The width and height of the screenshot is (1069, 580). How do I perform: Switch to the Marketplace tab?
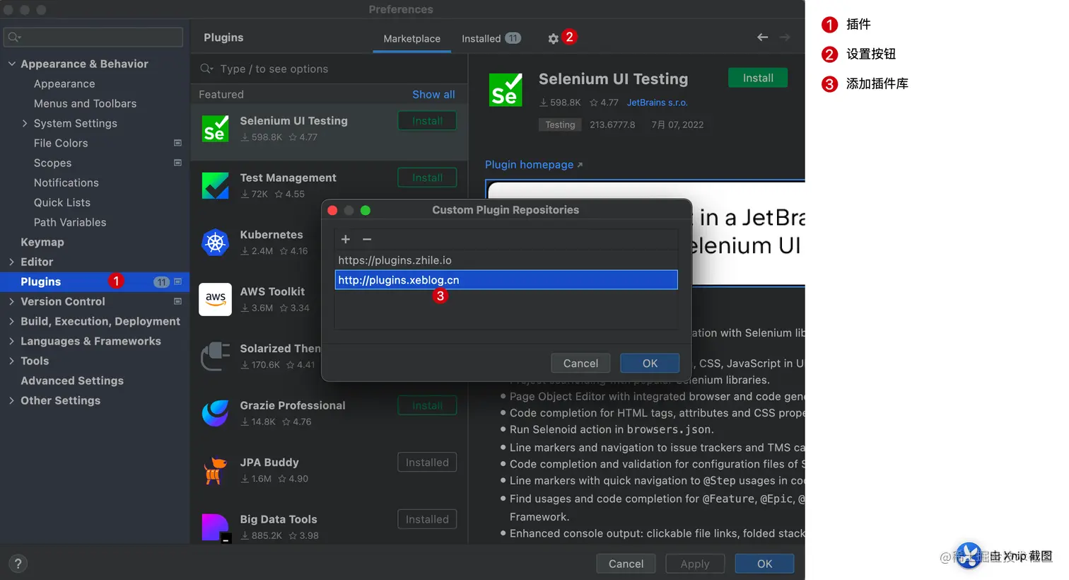(411, 39)
